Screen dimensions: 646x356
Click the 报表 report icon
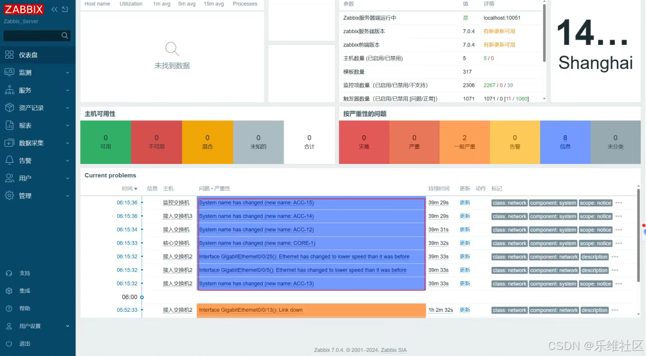tap(10, 125)
